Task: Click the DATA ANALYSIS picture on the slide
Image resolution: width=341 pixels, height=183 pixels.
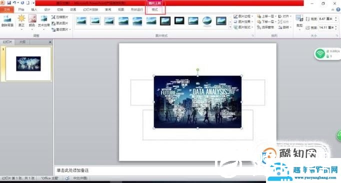Action: [197, 102]
